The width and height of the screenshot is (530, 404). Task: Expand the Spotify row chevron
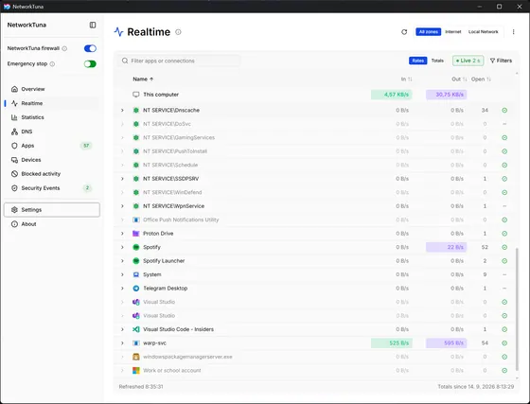122,247
